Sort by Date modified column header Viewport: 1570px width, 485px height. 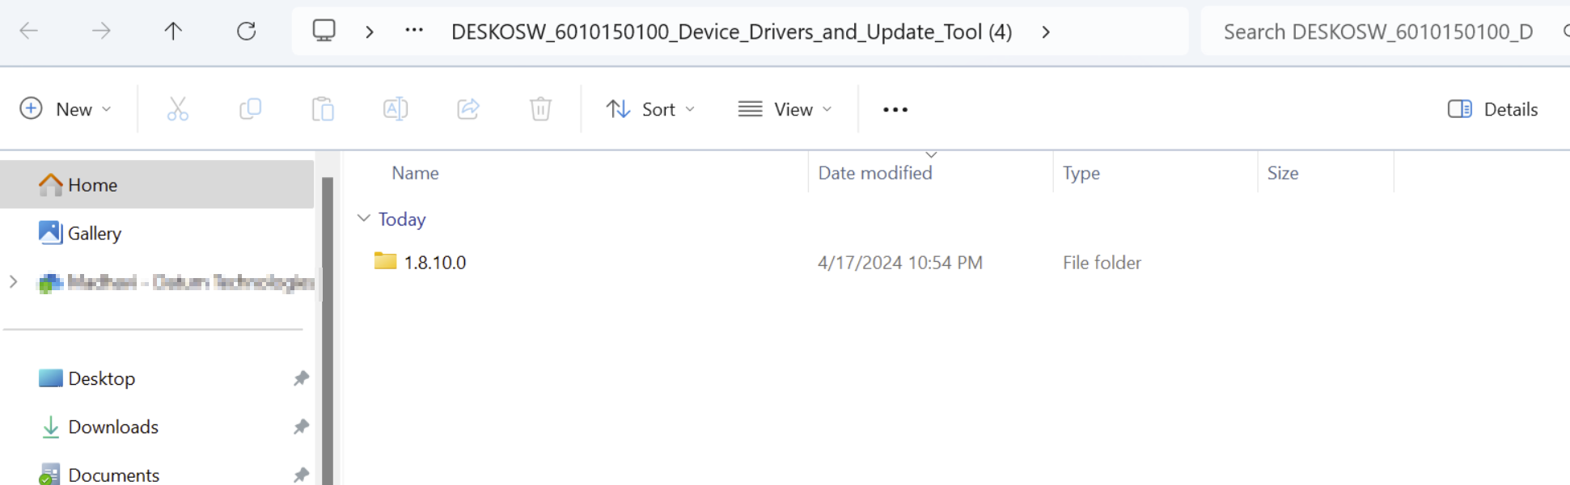(x=875, y=173)
